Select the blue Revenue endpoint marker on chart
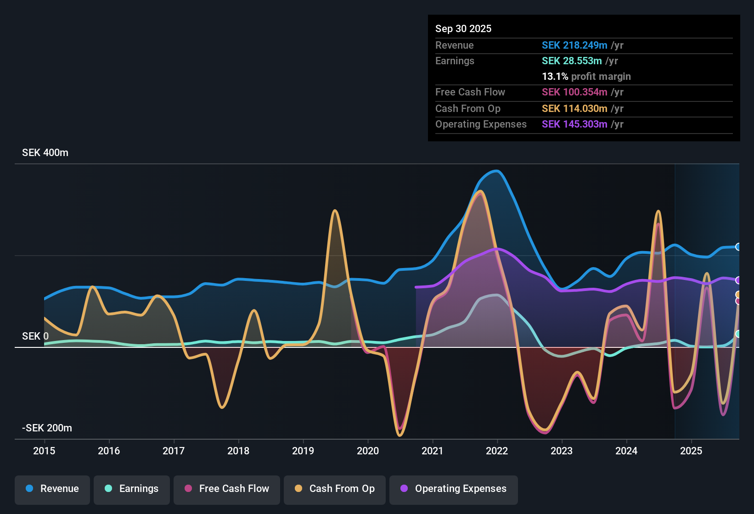 click(738, 247)
